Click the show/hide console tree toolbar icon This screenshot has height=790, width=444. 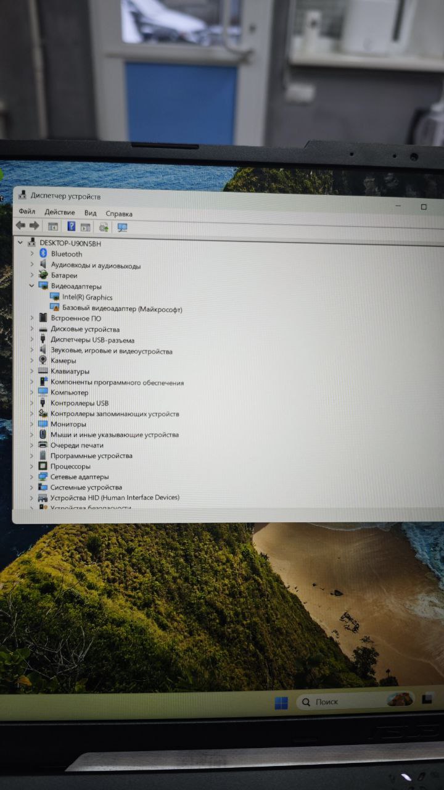coord(53,227)
